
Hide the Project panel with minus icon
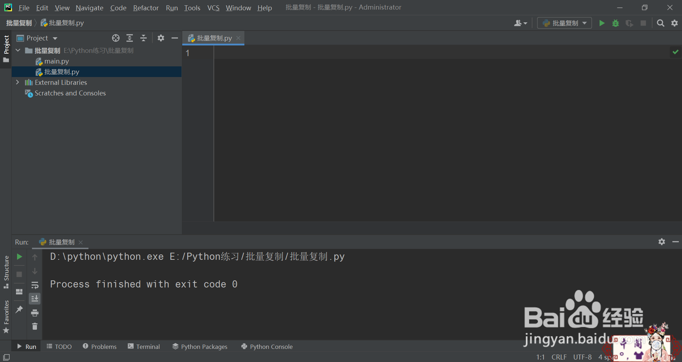tap(175, 38)
